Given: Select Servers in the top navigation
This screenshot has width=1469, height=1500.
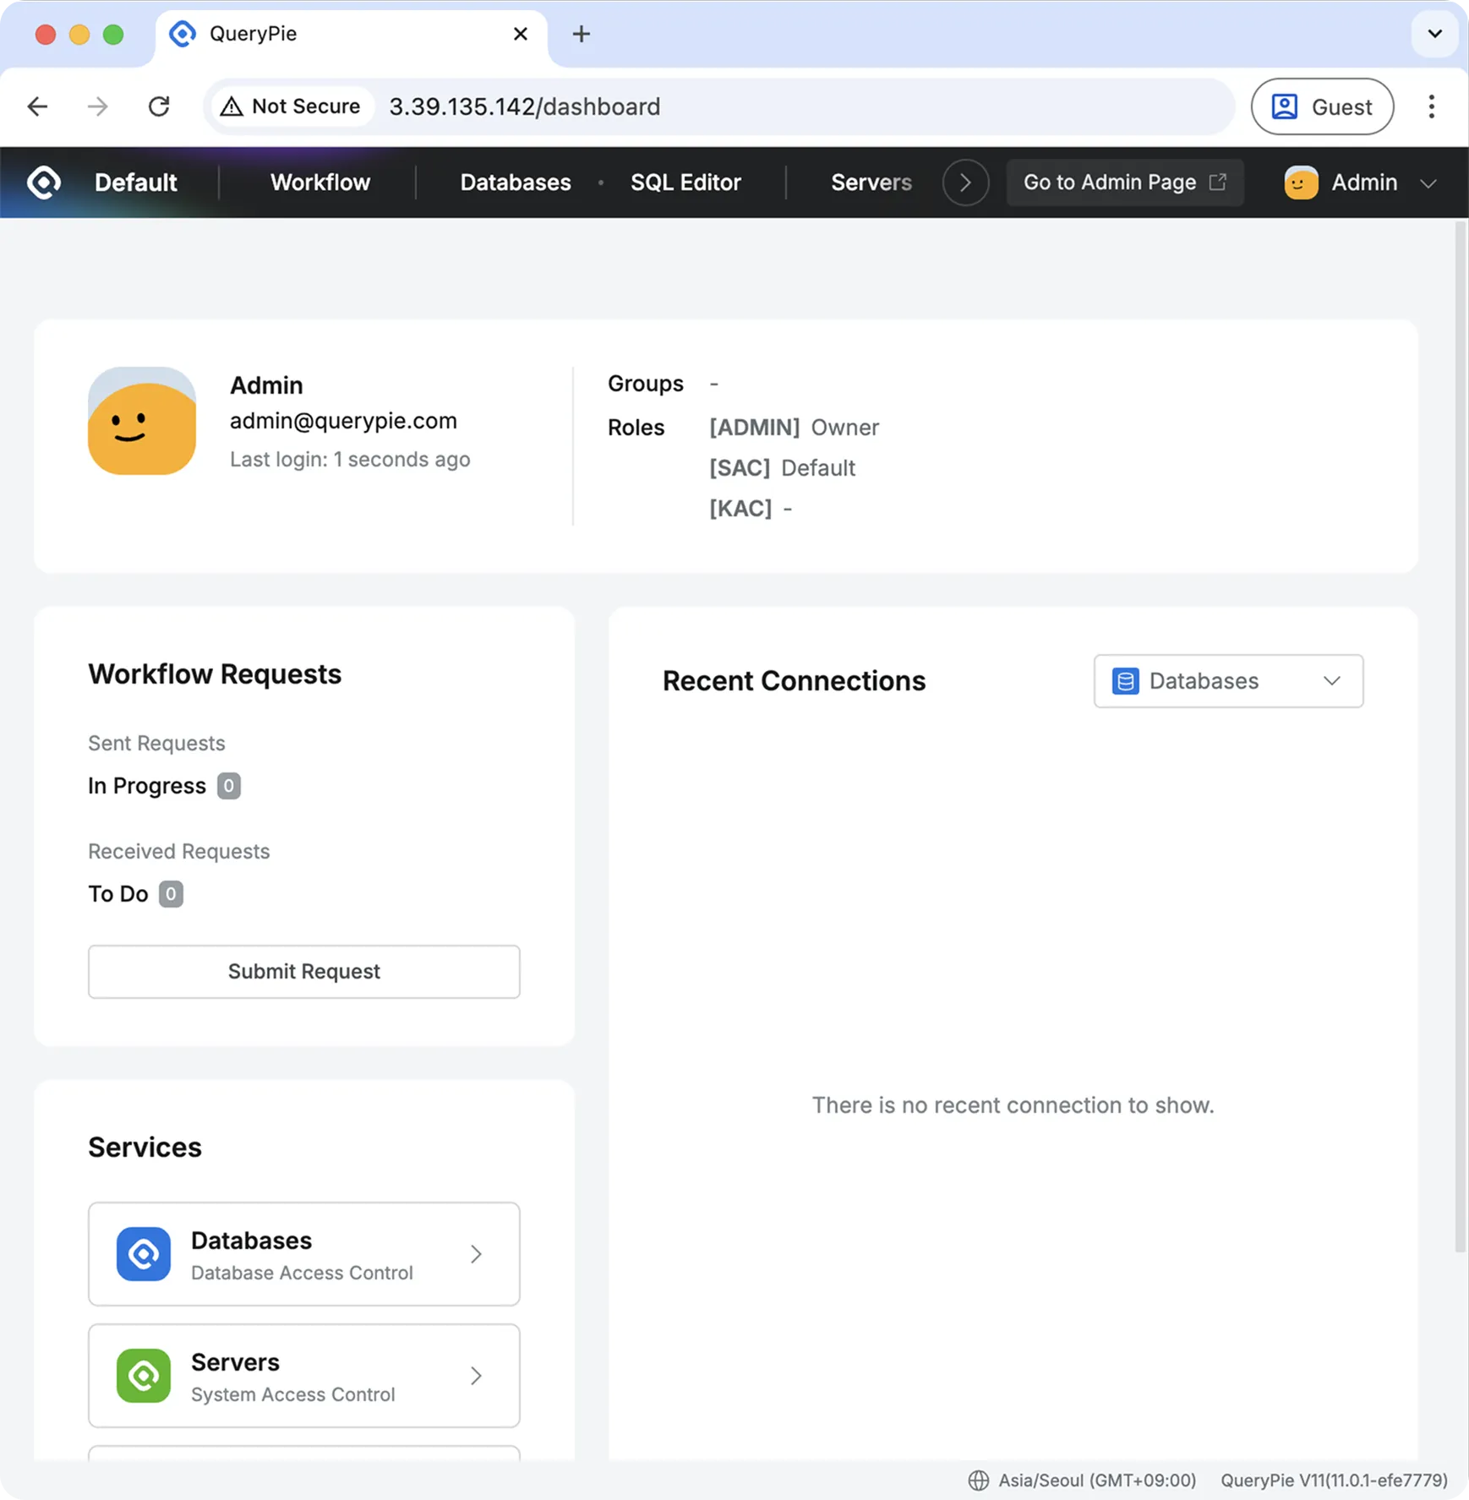Looking at the screenshot, I should click(x=871, y=183).
